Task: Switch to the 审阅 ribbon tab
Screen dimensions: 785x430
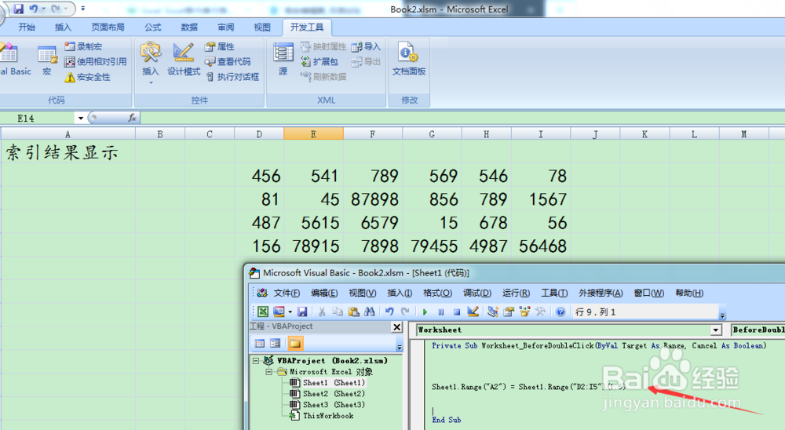Action: [x=225, y=27]
